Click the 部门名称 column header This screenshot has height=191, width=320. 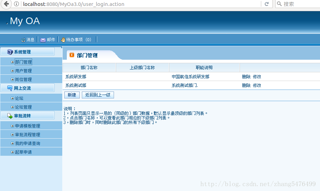pos(89,68)
